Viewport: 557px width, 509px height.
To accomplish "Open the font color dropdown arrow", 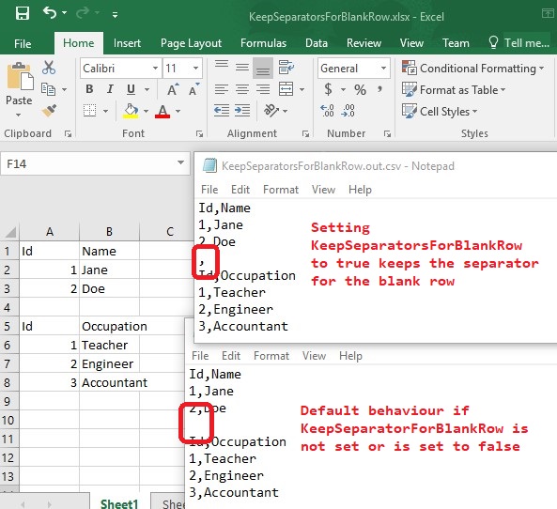I will [x=178, y=111].
